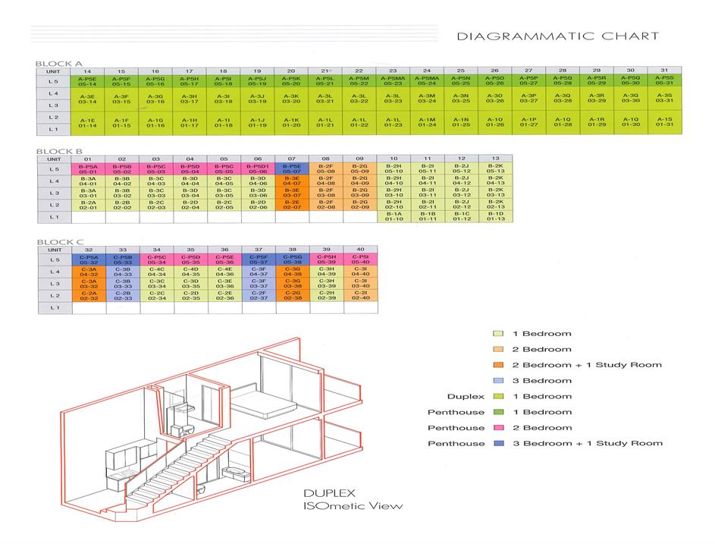Viewport: 715px width, 544px height.
Task: Click the BLOCK A section label
Action: [x=58, y=64]
